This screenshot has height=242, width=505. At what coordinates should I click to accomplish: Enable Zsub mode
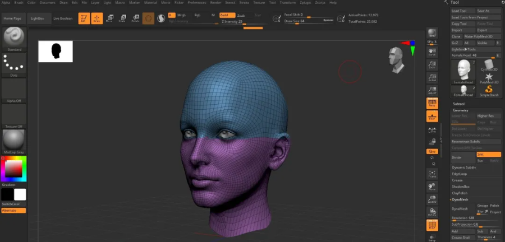click(x=241, y=16)
